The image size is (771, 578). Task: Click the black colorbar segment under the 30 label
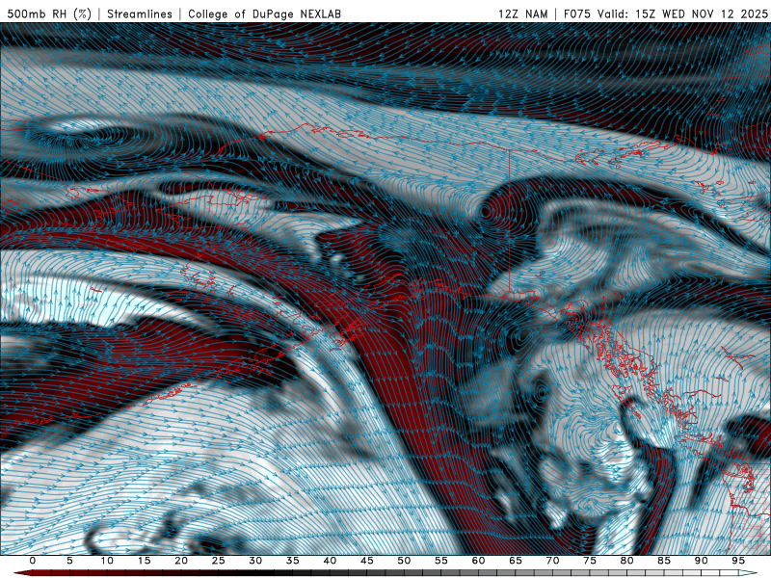click(x=255, y=573)
